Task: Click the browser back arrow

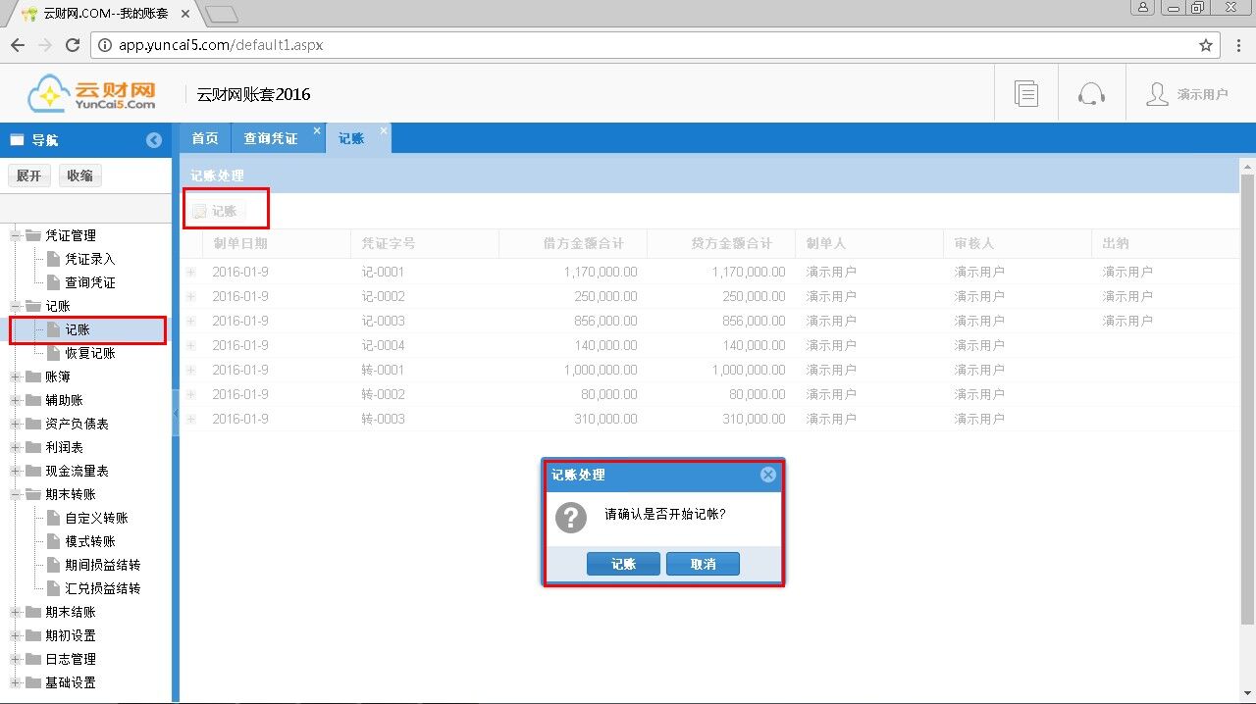Action: [18, 45]
